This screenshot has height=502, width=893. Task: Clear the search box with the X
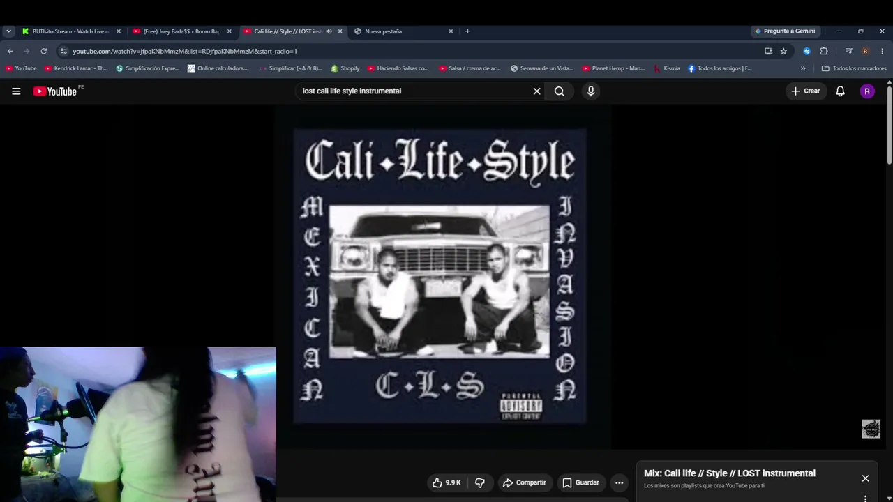pyautogui.click(x=537, y=91)
